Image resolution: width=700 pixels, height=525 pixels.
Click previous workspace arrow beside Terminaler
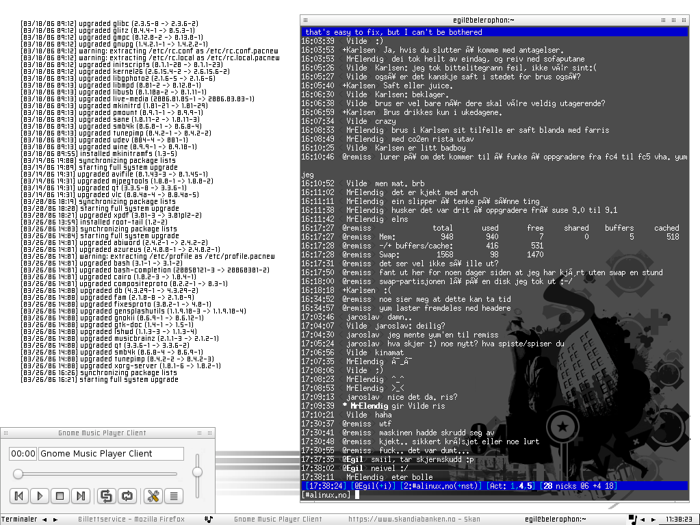point(44,520)
